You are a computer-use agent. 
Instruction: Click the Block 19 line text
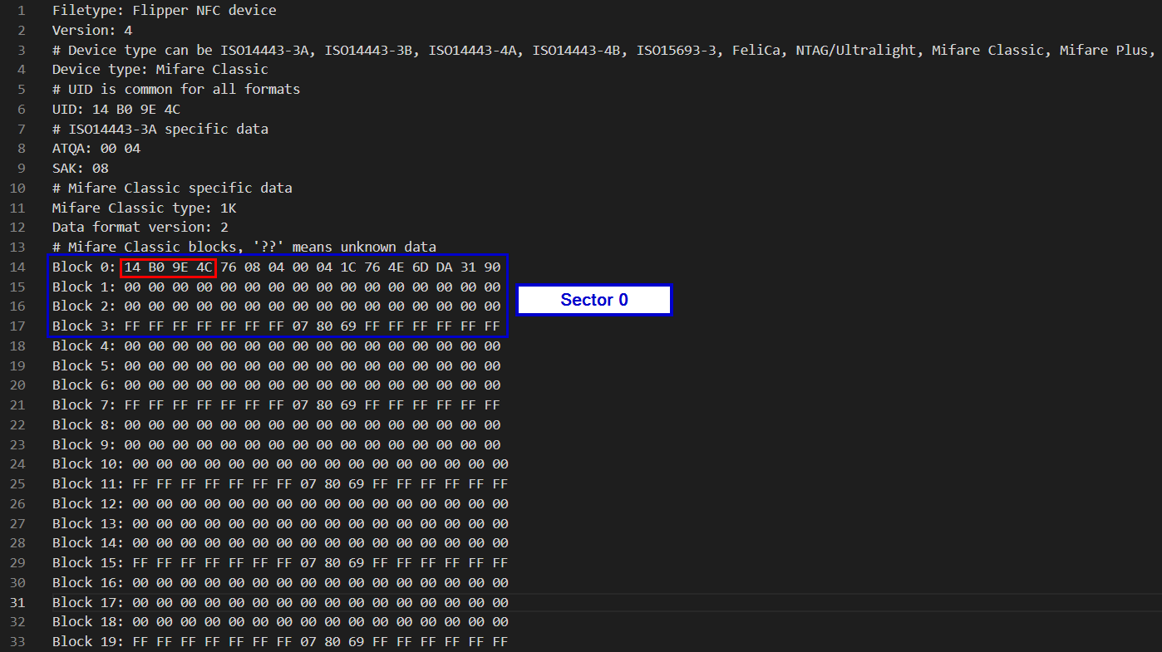tap(279, 642)
